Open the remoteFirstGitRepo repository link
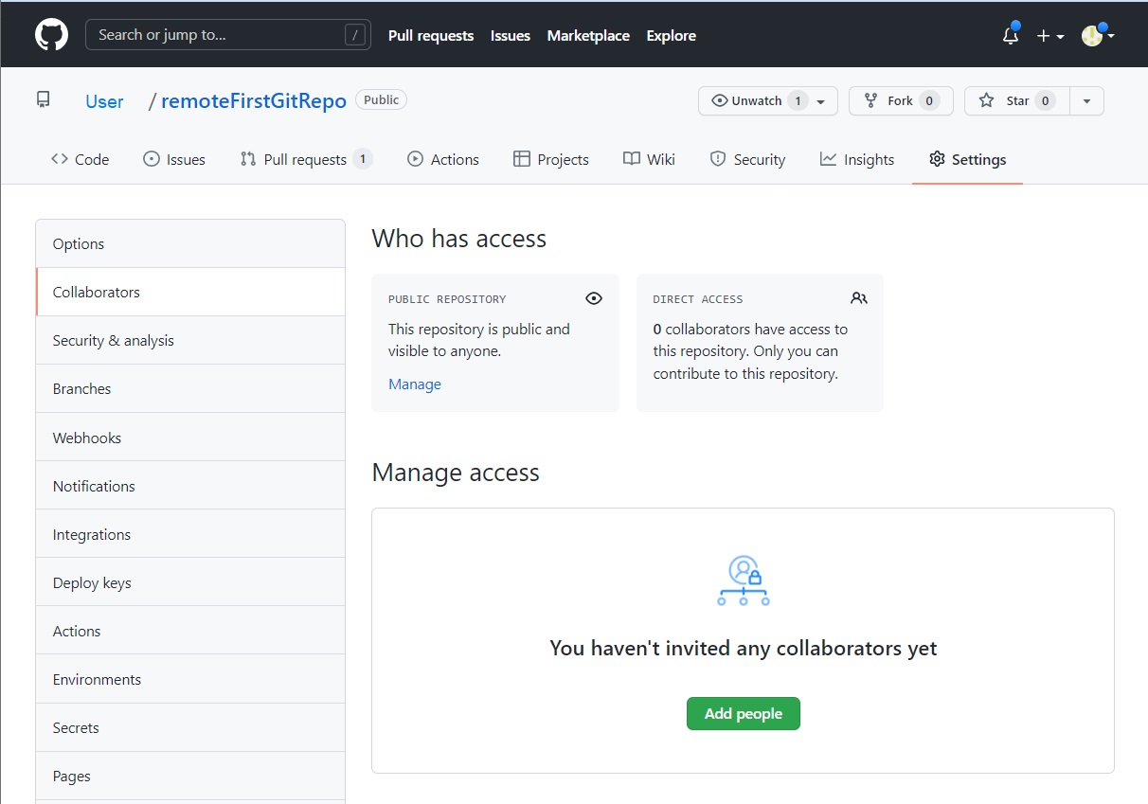The width and height of the screenshot is (1148, 804). coord(254,101)
